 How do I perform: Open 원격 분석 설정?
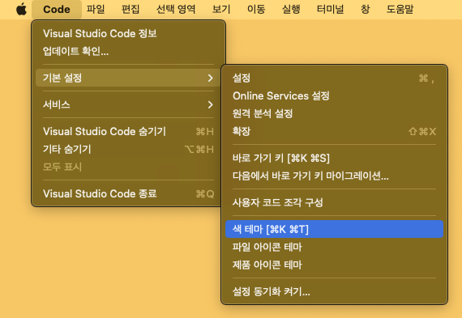tap(334, 113)
